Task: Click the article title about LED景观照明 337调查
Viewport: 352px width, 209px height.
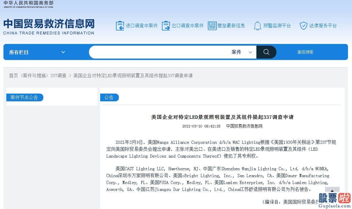Action: (x=222, y=117)
